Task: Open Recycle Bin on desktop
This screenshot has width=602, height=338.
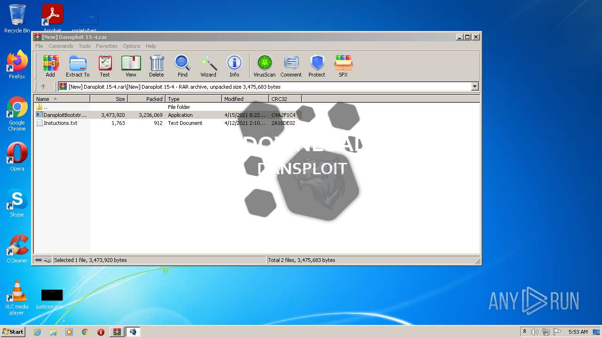Action: coord(17,19)
